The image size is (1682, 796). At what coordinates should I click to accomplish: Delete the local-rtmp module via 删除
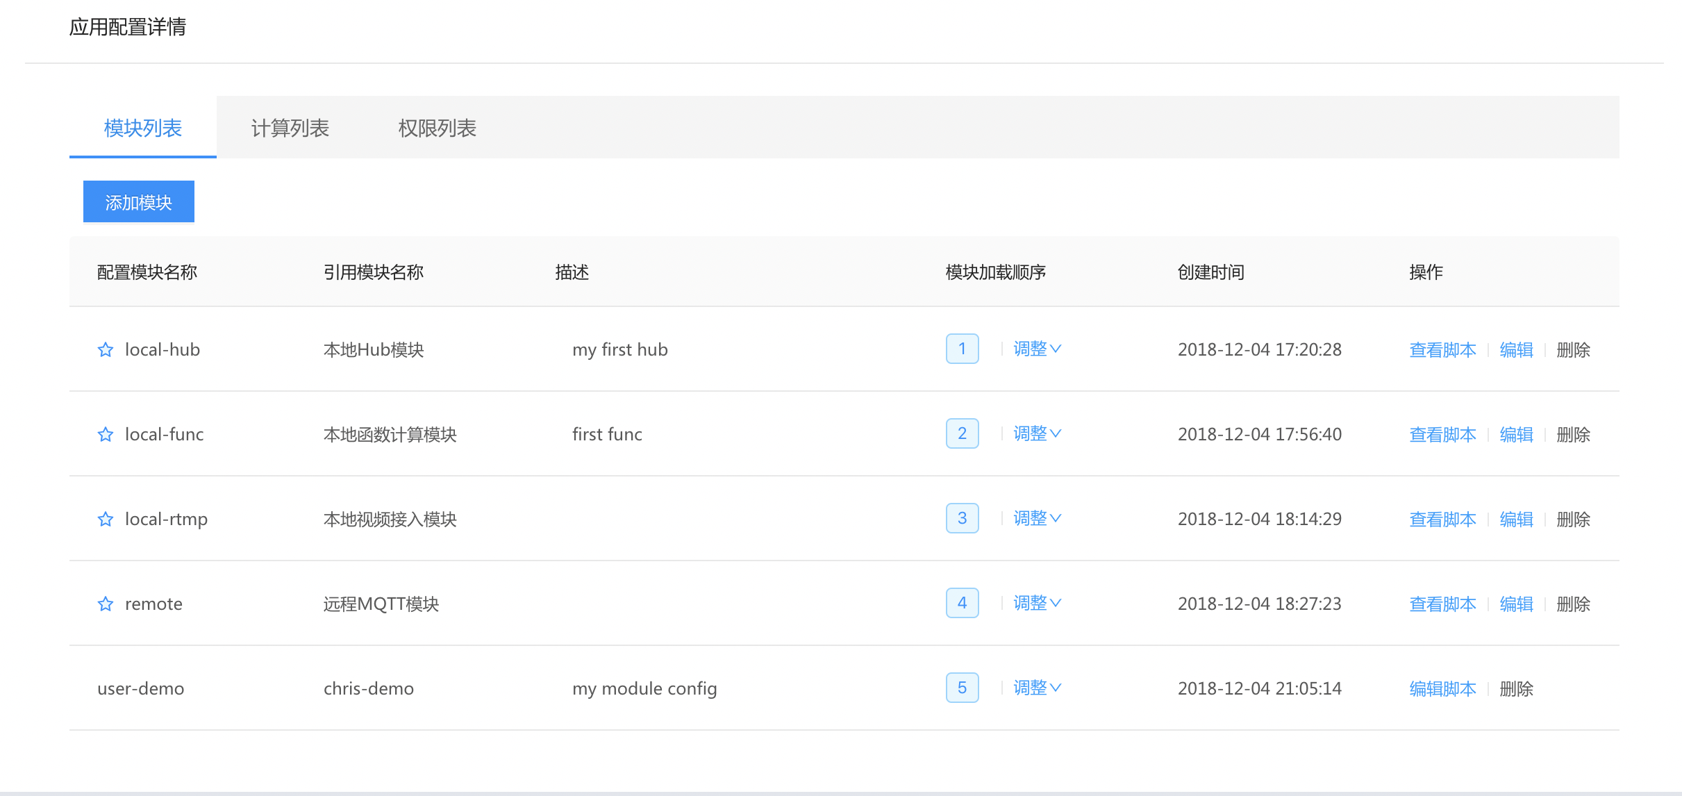click(1573, 519)
